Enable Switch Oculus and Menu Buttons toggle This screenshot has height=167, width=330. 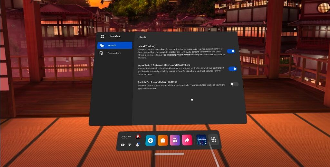234,84
